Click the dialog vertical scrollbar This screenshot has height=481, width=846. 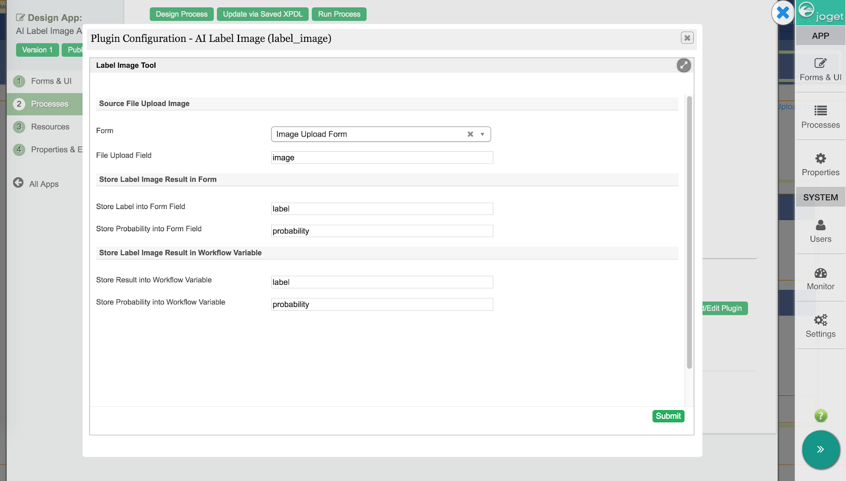click(689, 232)
